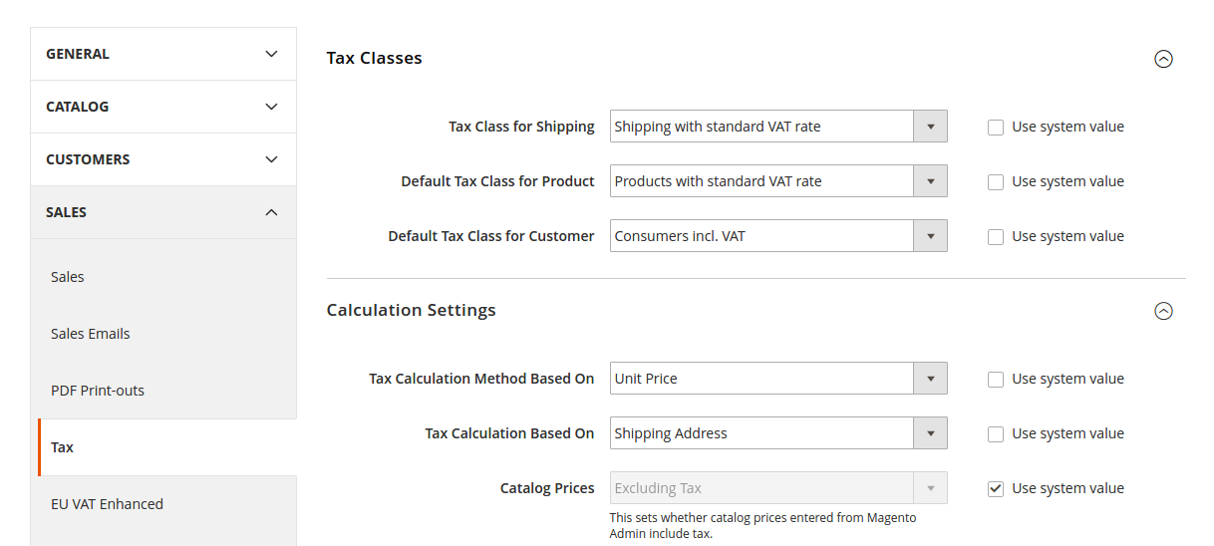Collapse the Tax Classes section circle icon
Screen dimensions: 1214x546
(1163, 59)
